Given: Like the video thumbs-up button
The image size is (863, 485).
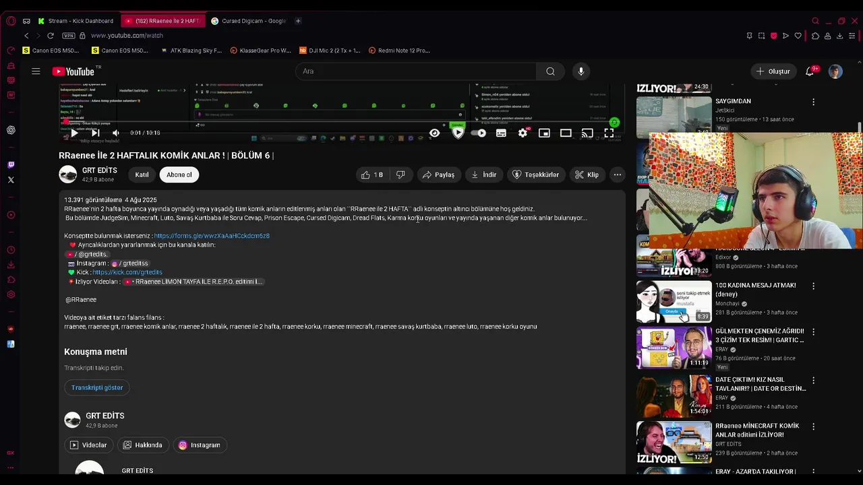Looking at the screenshot, I should point(371,174).
